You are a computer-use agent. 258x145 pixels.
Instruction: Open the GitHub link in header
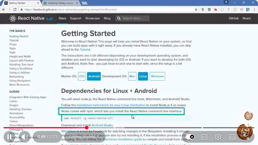233,18
